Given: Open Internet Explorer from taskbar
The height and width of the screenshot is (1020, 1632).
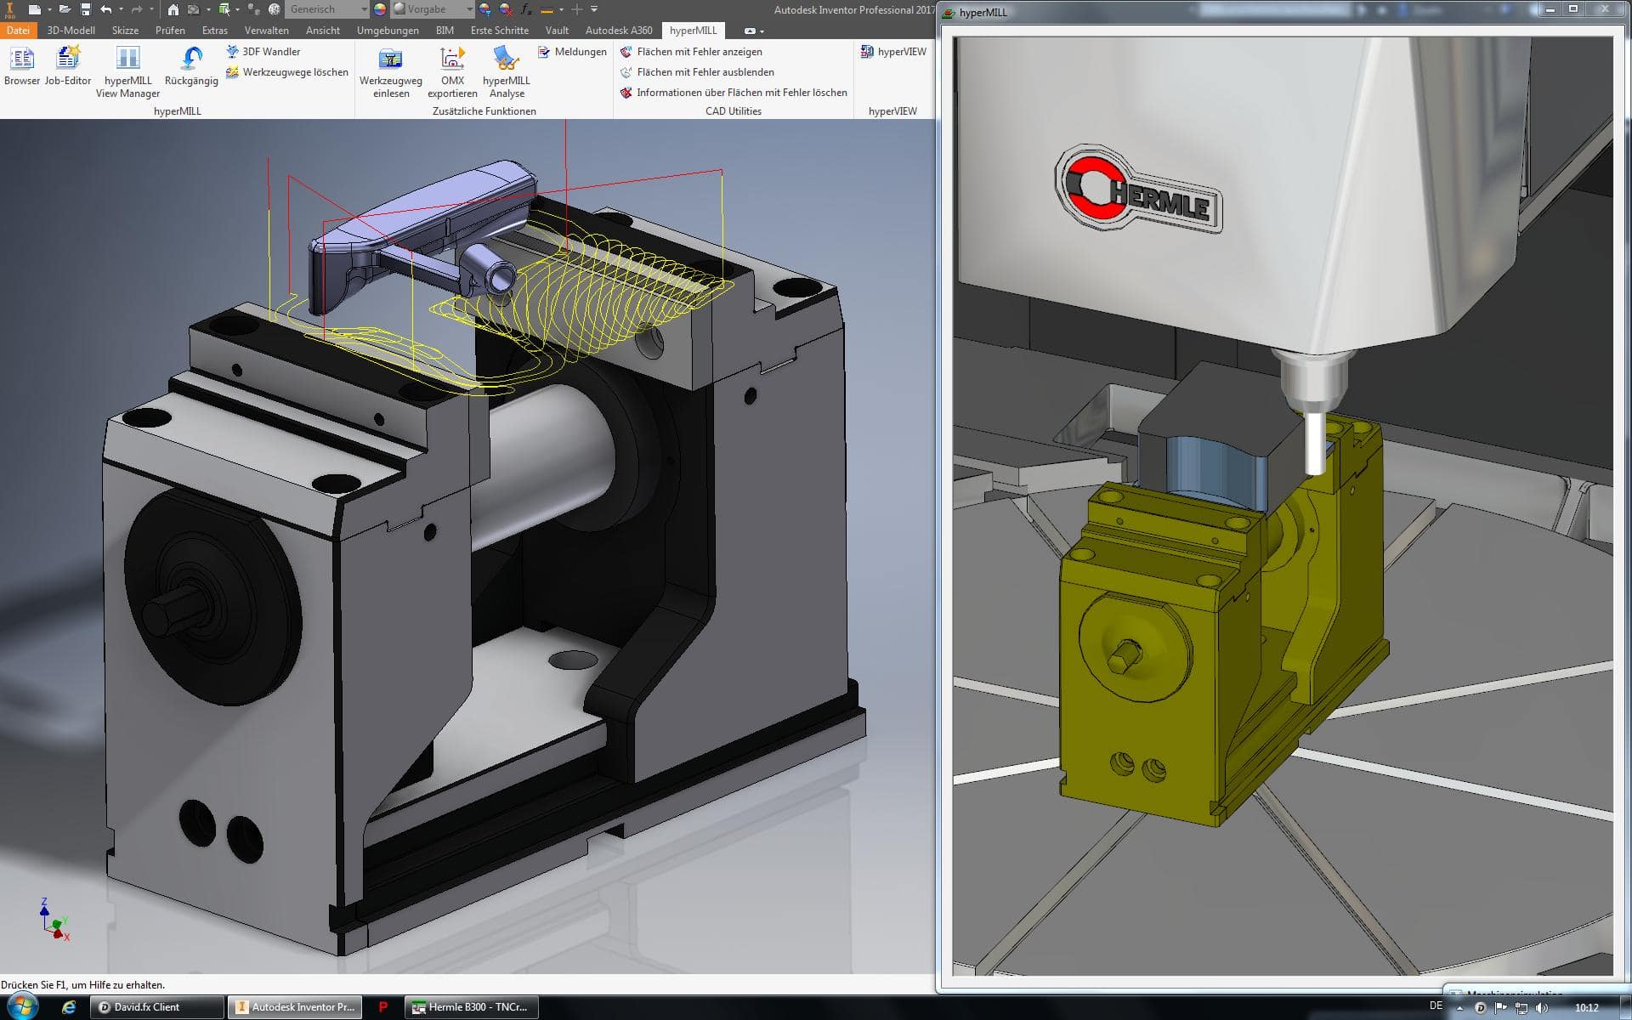Looking at the screenshot, I should (x=69, y=1007).
